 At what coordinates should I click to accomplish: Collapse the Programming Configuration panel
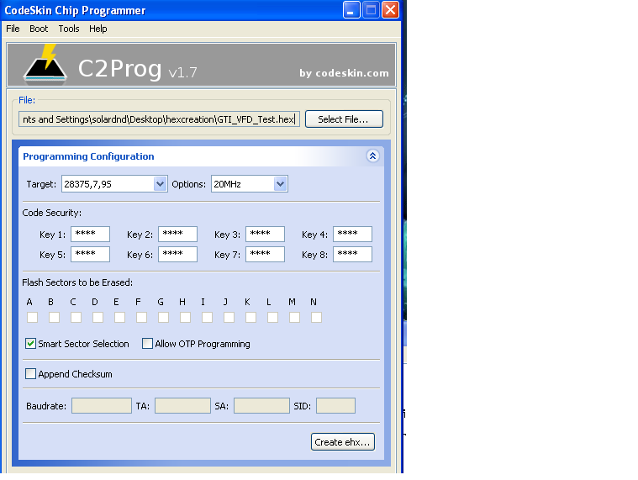(372, 156)
